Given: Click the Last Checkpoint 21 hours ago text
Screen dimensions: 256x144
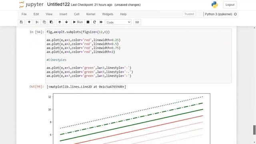Looking at the screenshot, I should pyautogui.click(x=92, y=5).
